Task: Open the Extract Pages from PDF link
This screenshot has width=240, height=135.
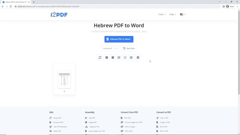Action: click(97, 131)
